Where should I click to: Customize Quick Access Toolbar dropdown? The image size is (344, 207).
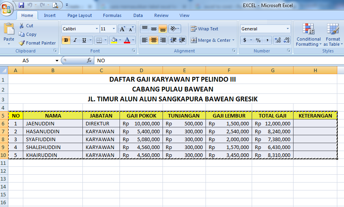click(67, 5)
